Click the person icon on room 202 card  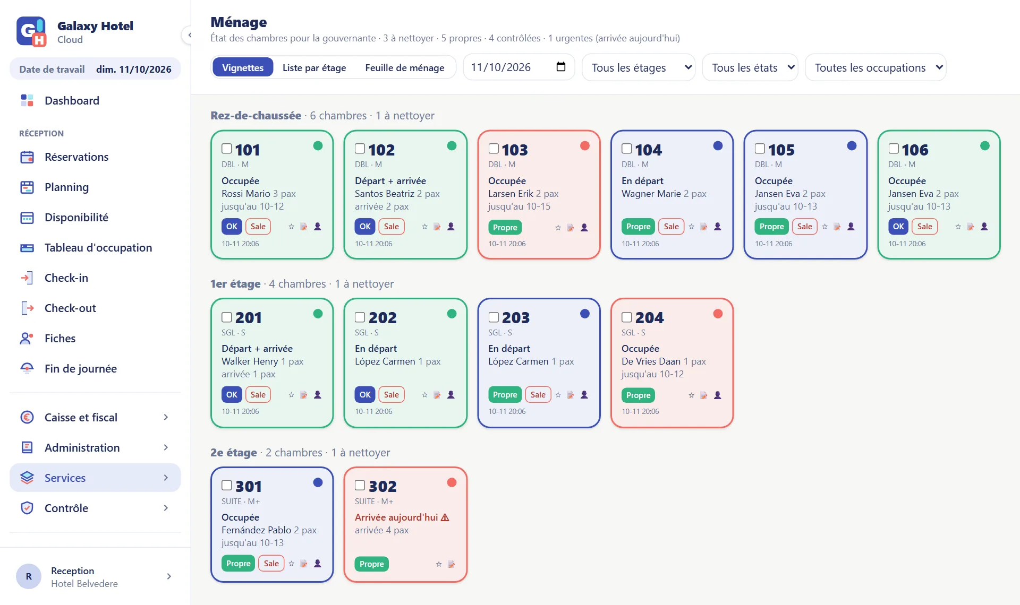pos(451,395)
